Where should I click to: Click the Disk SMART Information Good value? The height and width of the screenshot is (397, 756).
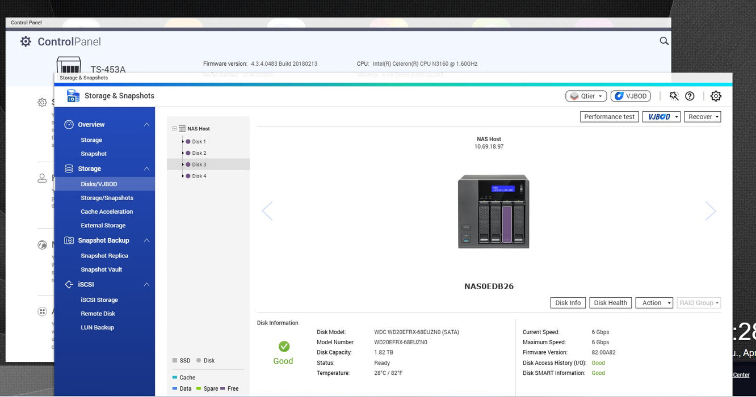598,373
